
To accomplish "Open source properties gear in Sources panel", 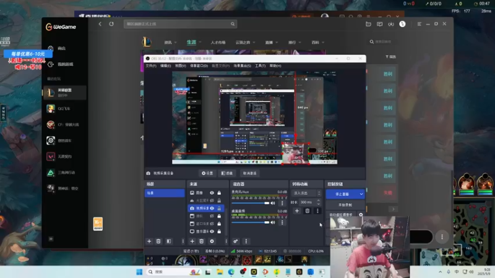I will pyautogui.click(x=212, y=241).
